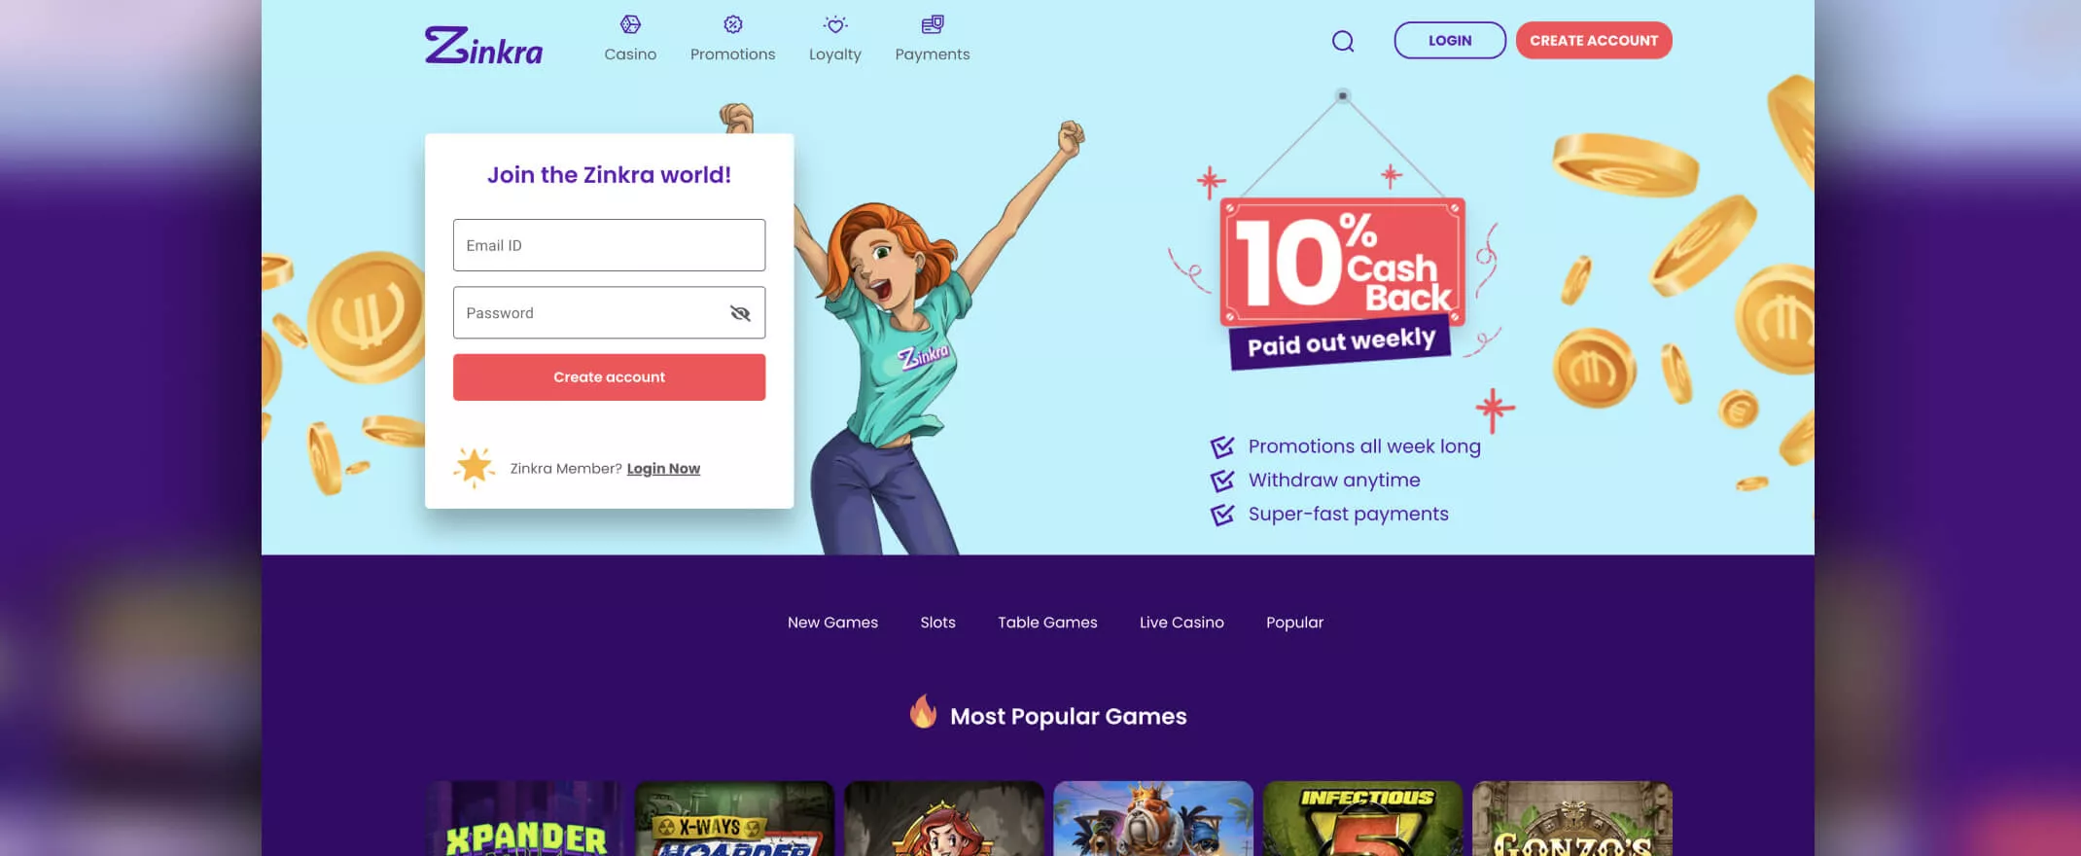This screenshot has width=2081, height=856.
Task: Click the Payments card icon
Action: tap(933, 24)
